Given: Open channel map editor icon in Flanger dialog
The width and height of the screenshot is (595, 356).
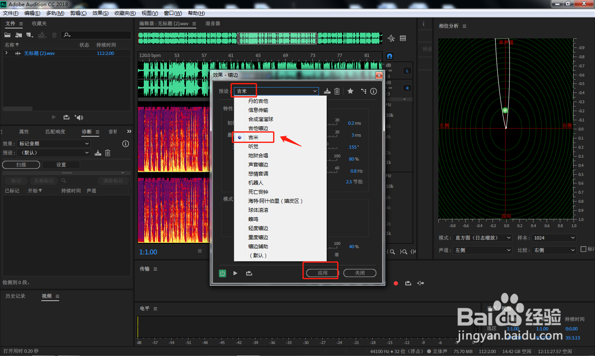Looking at the screenshot, I should pyautogui.click(x=364, y=91).
